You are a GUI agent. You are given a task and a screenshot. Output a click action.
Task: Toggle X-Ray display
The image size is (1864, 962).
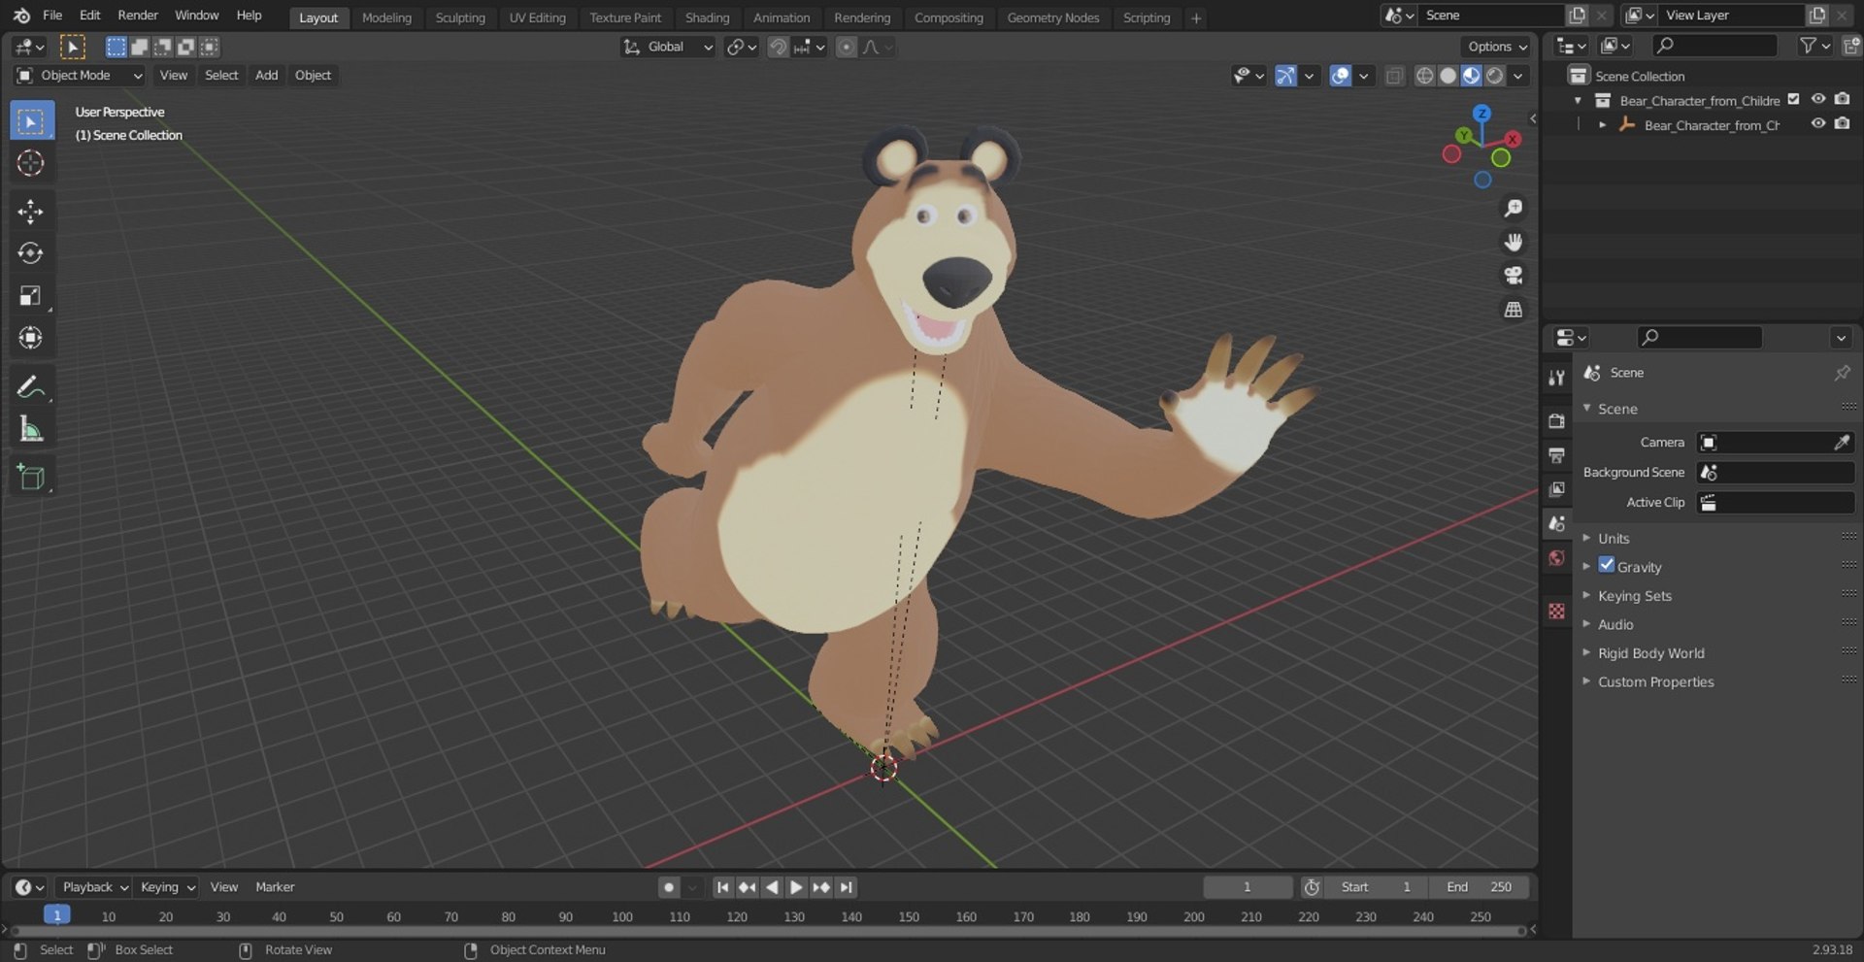point(1395,76)
